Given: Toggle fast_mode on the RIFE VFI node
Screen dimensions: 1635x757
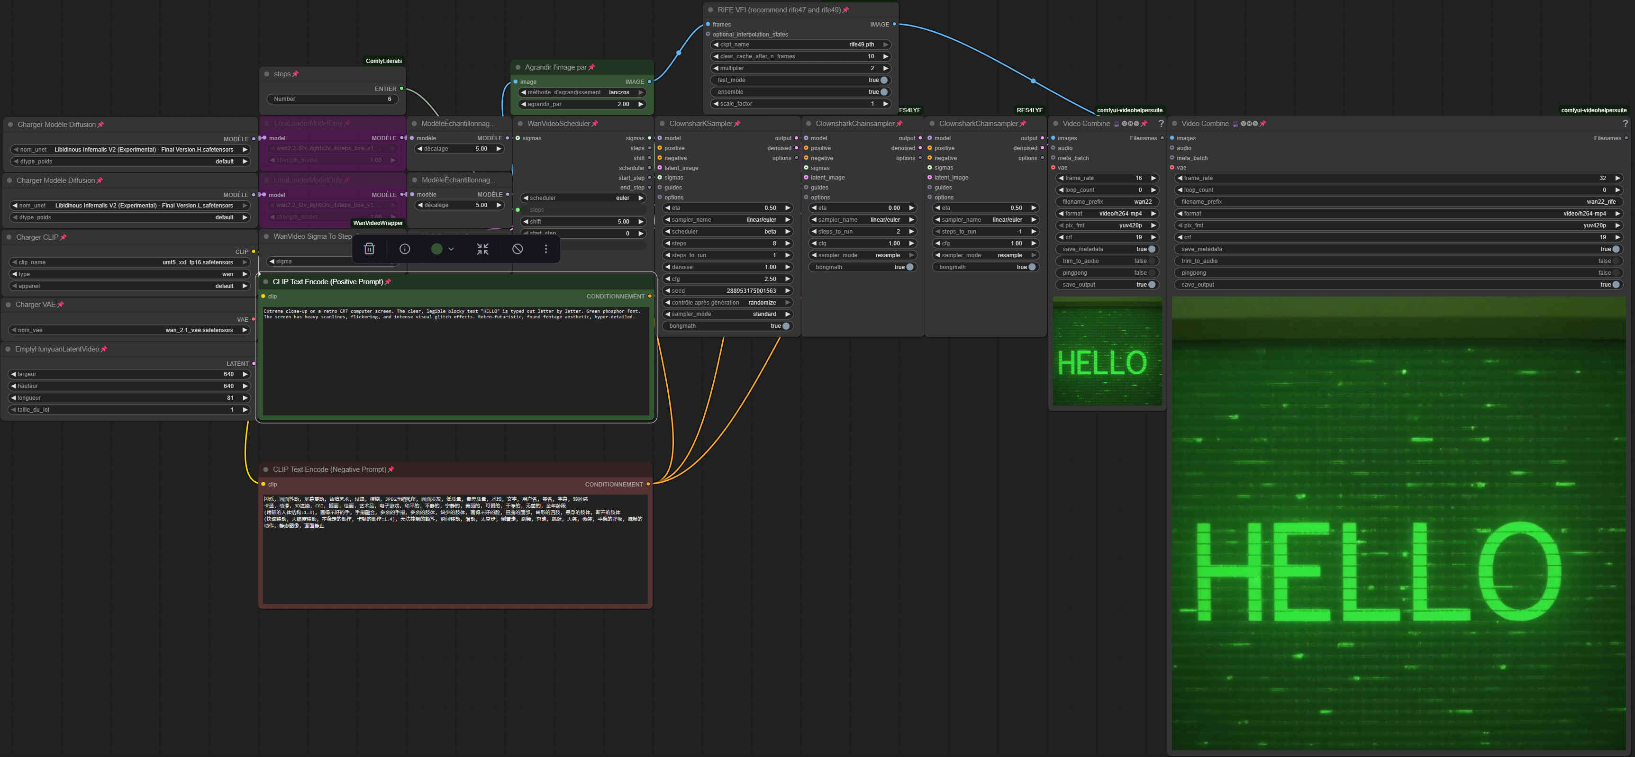Looking at the screenshot, I should click(800, 80).
